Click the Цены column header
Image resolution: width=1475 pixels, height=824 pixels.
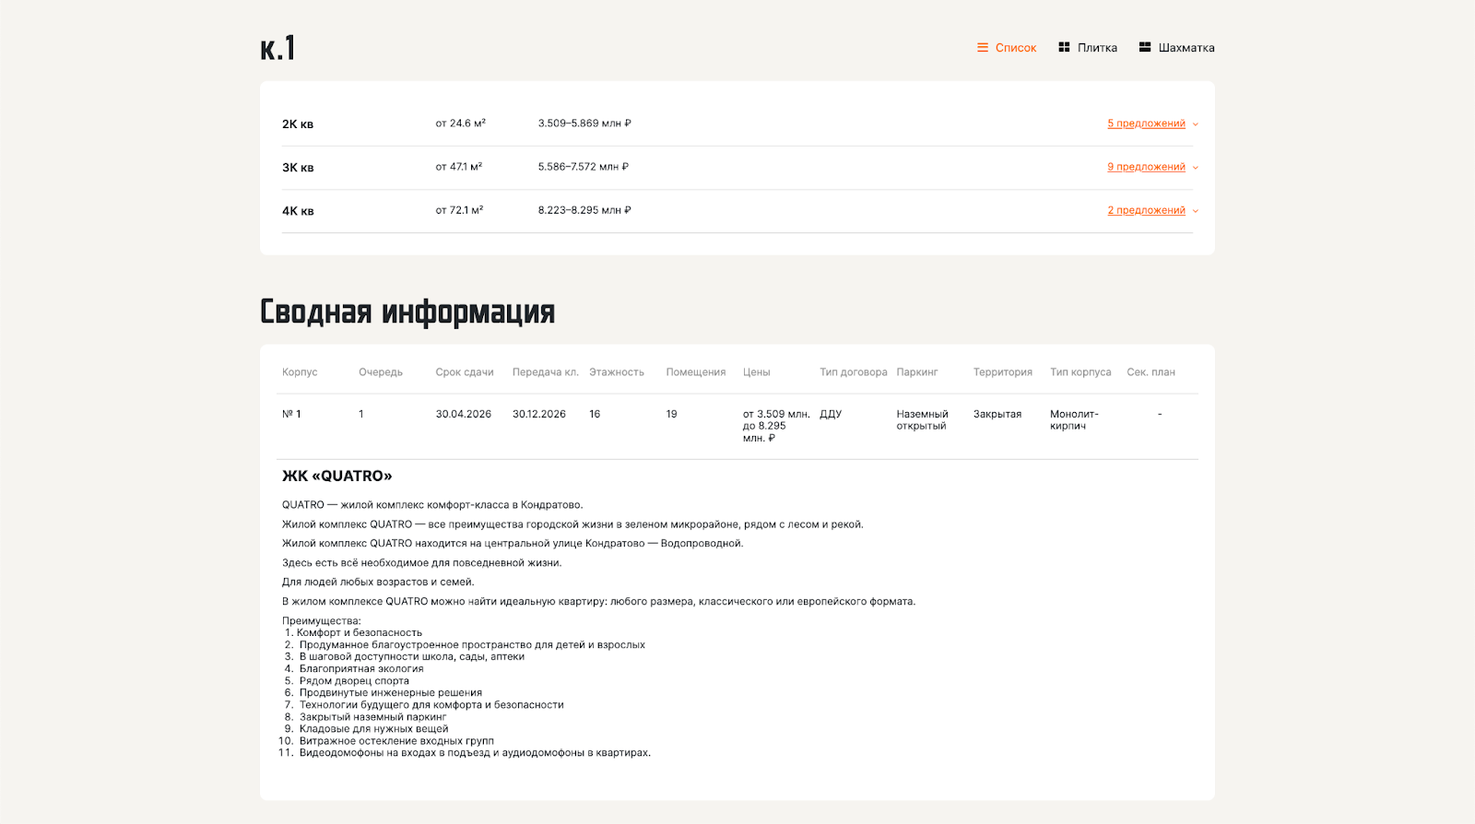click(x=757, y=372)
